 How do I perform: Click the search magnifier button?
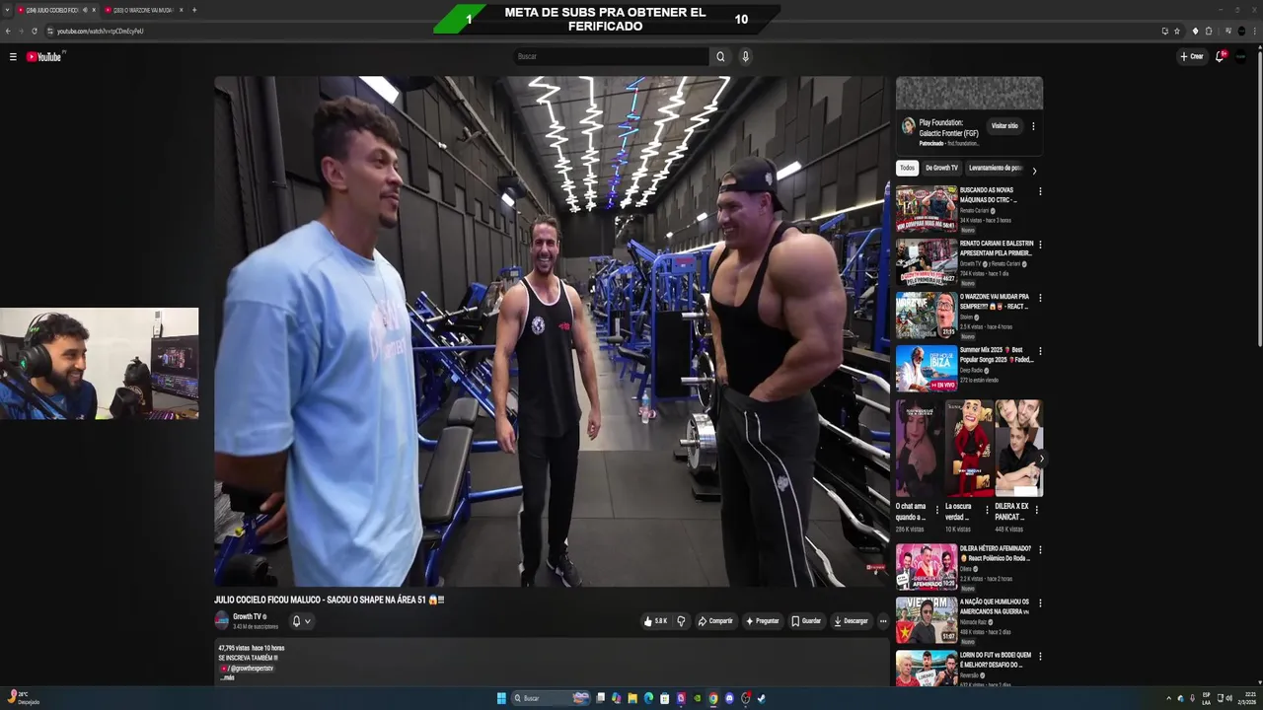pos(720,56)
